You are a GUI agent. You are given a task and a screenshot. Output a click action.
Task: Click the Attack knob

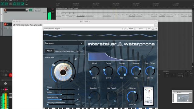point(95,71)
